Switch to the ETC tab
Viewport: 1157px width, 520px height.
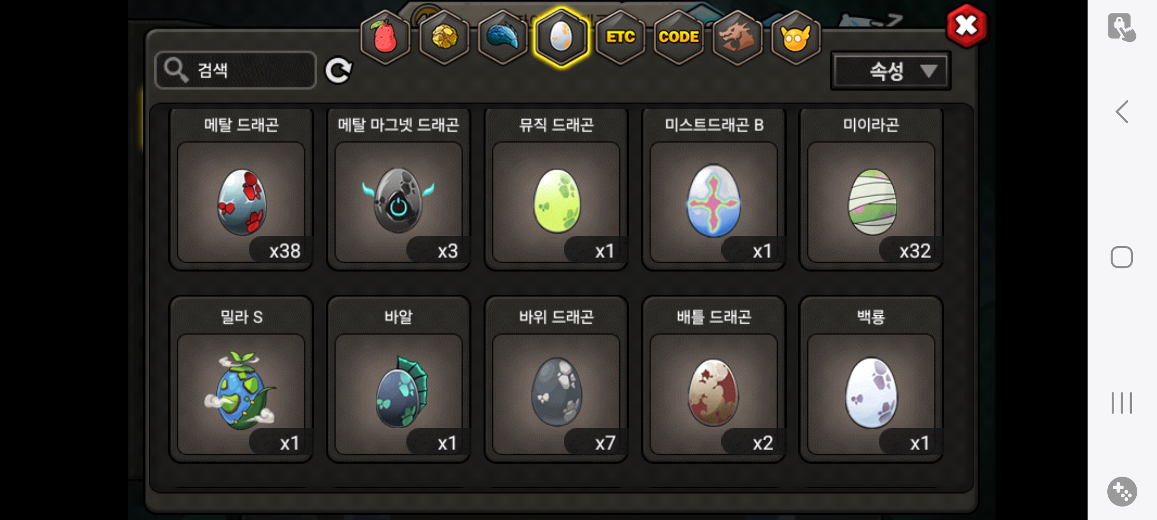pyautogui.click(x=620, y=37)
